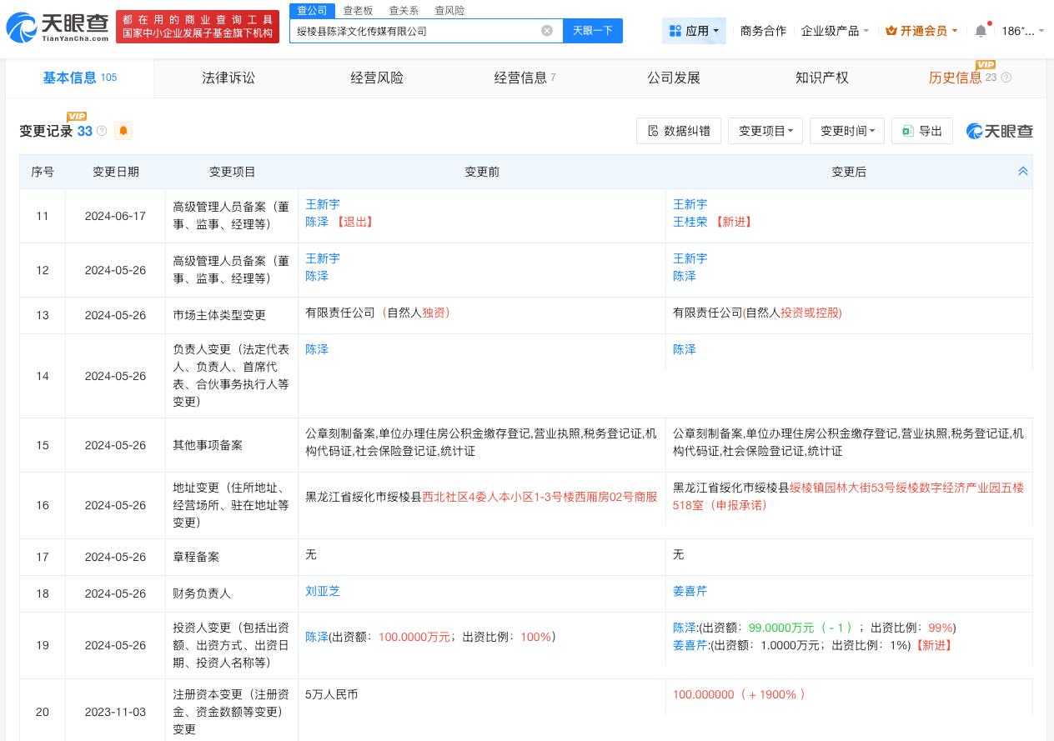Click the 天眼一下 search button
1054x741 pixels.
593,31
